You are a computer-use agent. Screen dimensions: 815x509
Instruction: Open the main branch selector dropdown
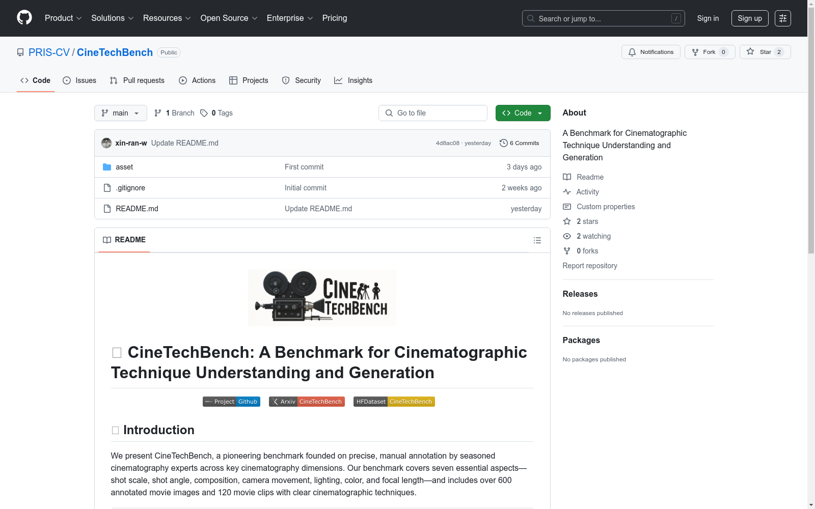tap(121, 113)
